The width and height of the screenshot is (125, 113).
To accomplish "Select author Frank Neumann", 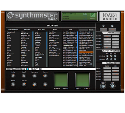I will 54,39.
